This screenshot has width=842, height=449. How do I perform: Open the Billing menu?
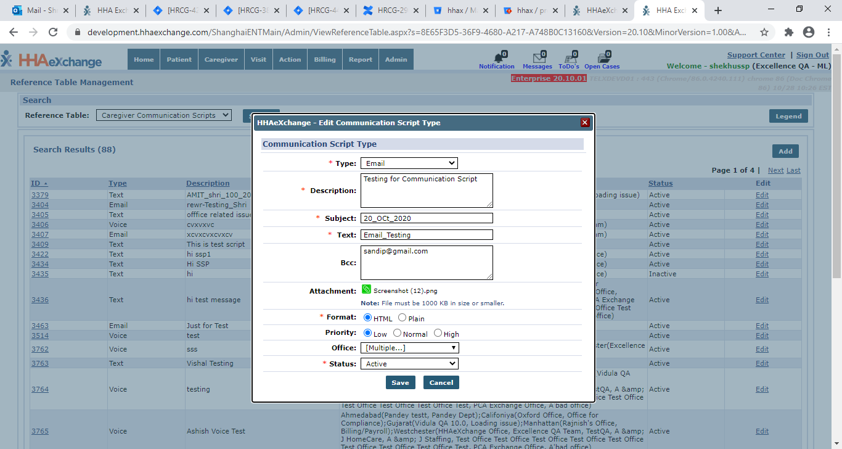tap(325, 59)
